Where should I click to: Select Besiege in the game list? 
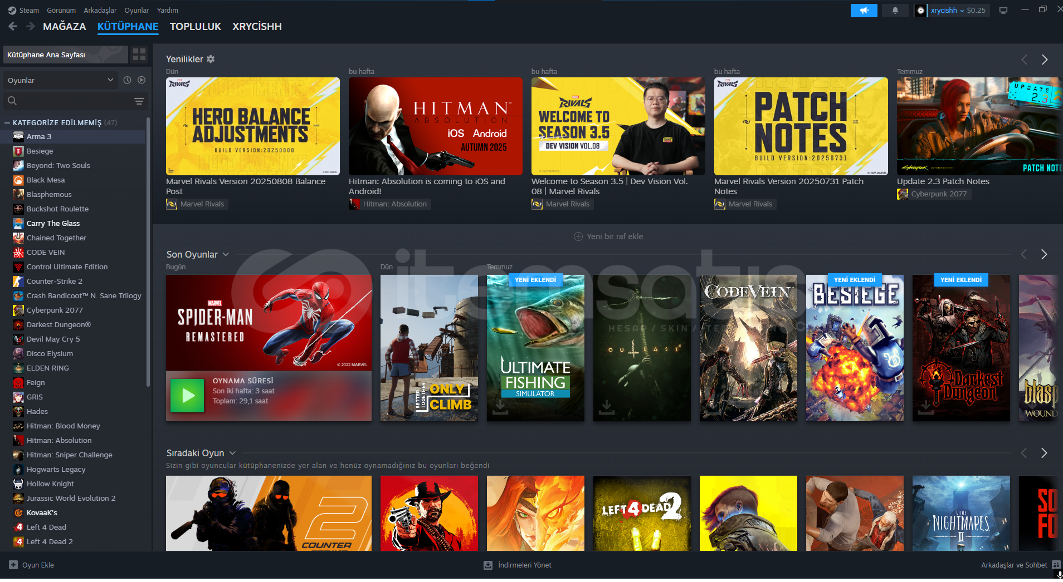74,151
